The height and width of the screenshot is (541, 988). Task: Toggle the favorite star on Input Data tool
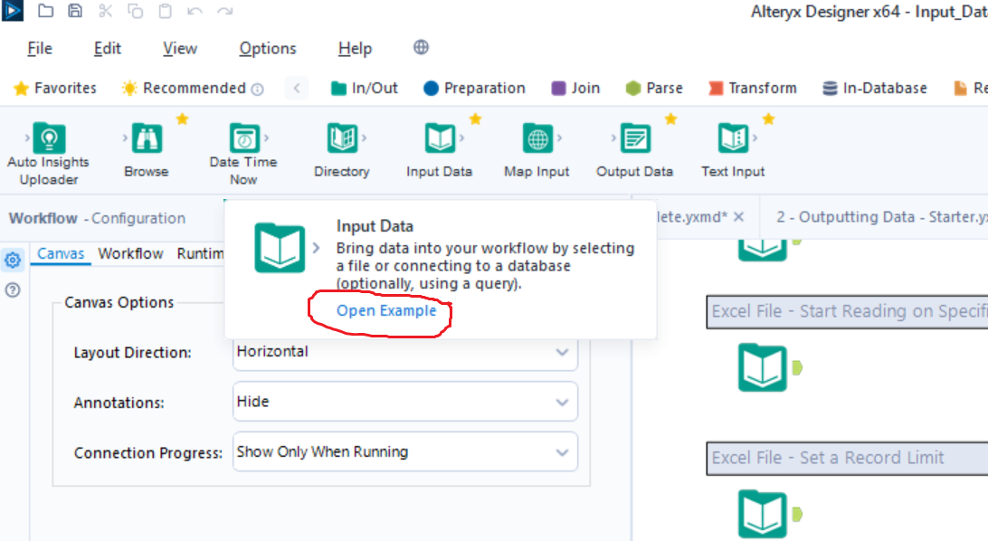(475, 119)
